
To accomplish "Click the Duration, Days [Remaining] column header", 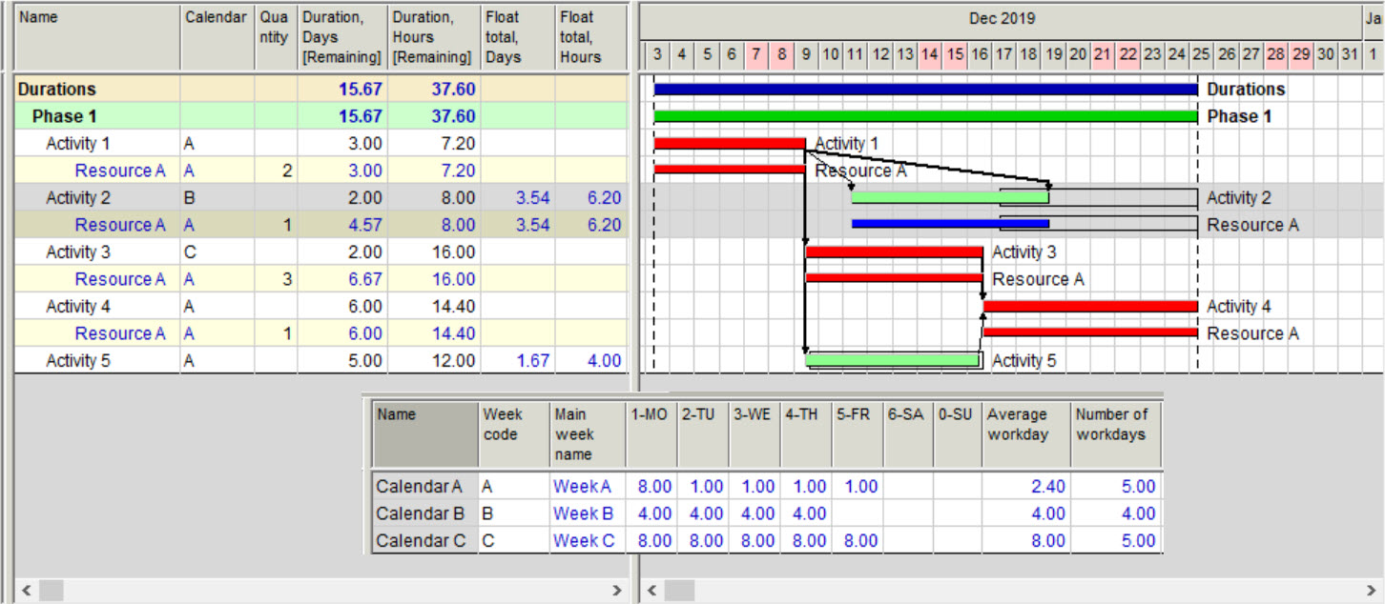I will (x=342, y=36).
